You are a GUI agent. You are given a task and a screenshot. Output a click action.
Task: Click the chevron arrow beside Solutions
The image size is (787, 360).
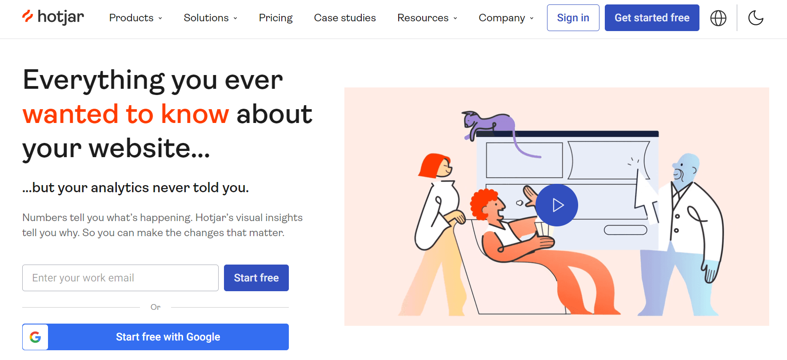(x=236, y=18)
